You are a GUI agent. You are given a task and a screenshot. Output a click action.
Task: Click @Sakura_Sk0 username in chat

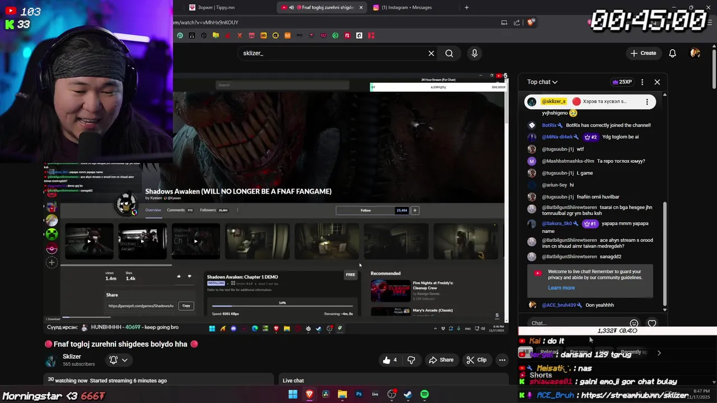click(x=557, y=223)
